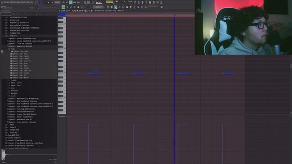
Task: Click the piano roll title 'Cymatics - Clap - Basic 1'
Action: point(114,11)
